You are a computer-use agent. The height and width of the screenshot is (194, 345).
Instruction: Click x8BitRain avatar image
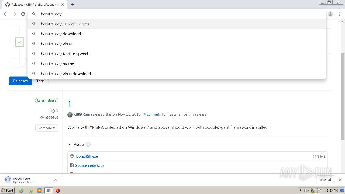point(70,115)
